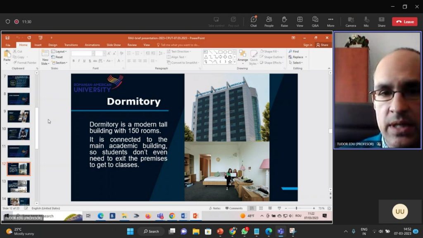Switch to Slide Sorter view
This screenshot has width=423, height=238.
point(261,208)
